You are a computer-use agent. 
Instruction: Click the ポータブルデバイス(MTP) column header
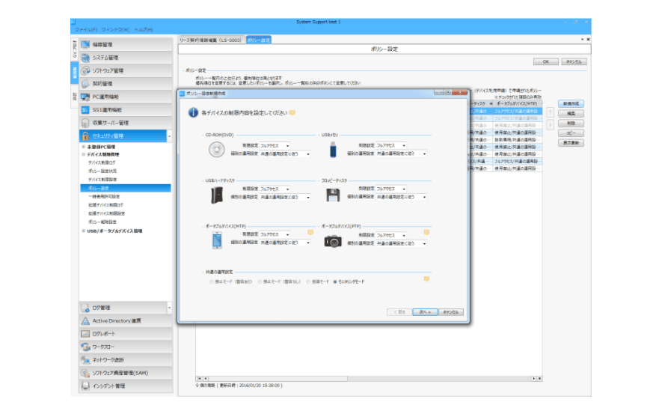click(x=518, y=103)
